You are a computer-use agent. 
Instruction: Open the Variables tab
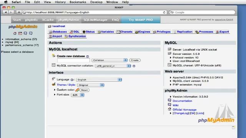click(106, 32)
